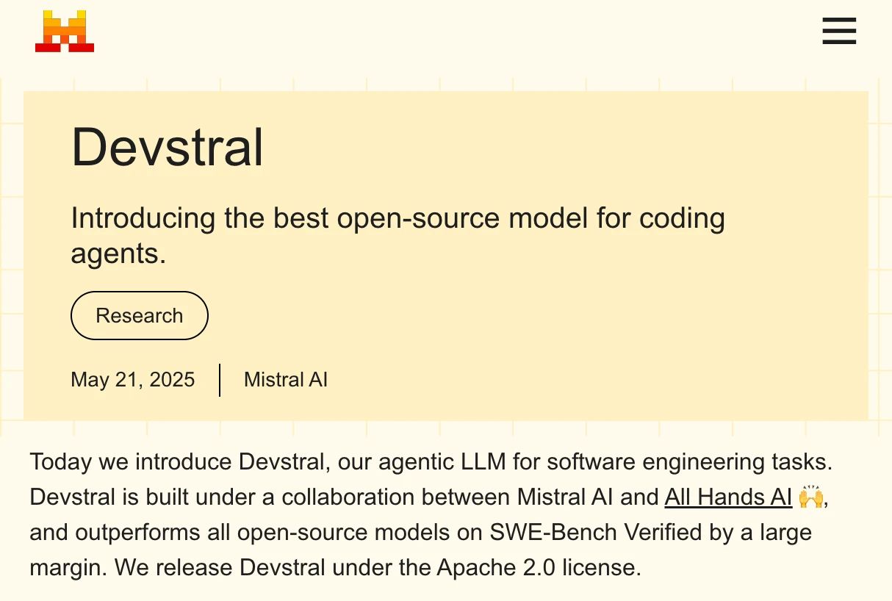
Task: Click the May 21, 2025 publication date
Action: click(133, 380)
